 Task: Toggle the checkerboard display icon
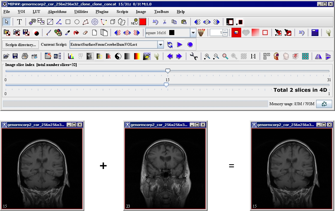243,57
